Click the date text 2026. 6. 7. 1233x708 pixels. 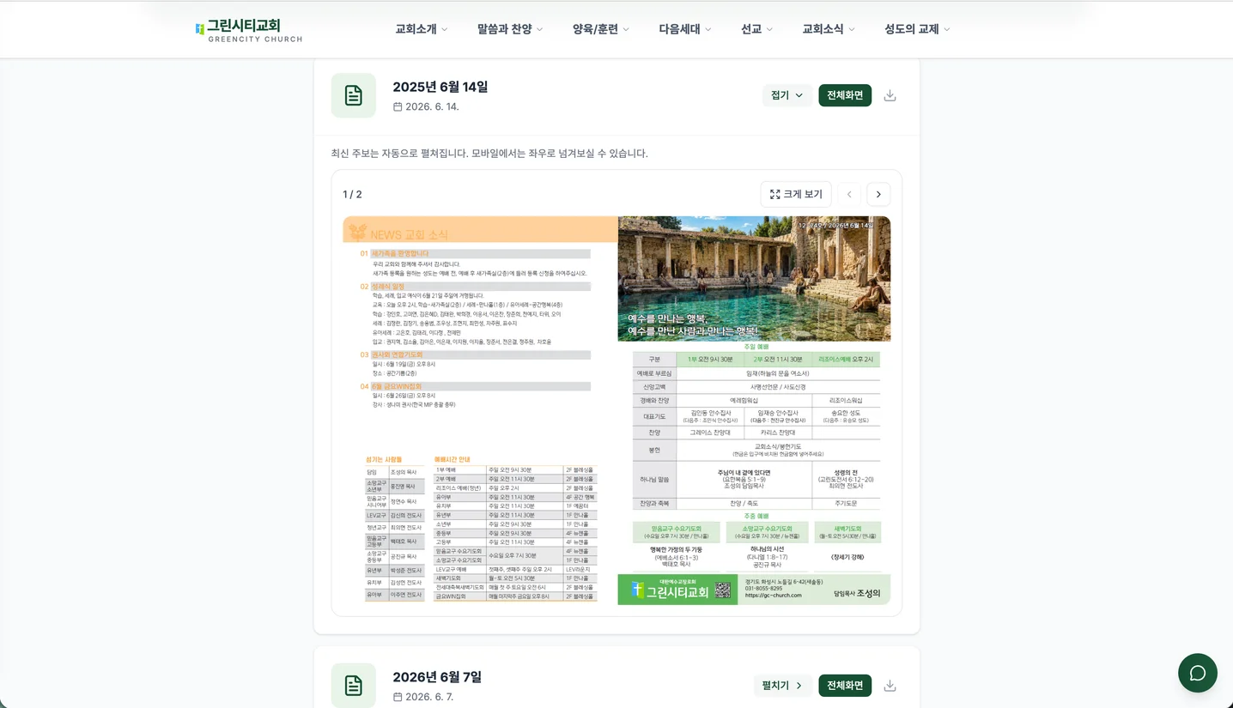(429, 697)
